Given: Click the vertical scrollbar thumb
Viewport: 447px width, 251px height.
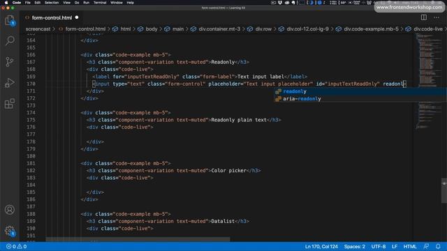Looking at the screenshot, I should (444, 190).
